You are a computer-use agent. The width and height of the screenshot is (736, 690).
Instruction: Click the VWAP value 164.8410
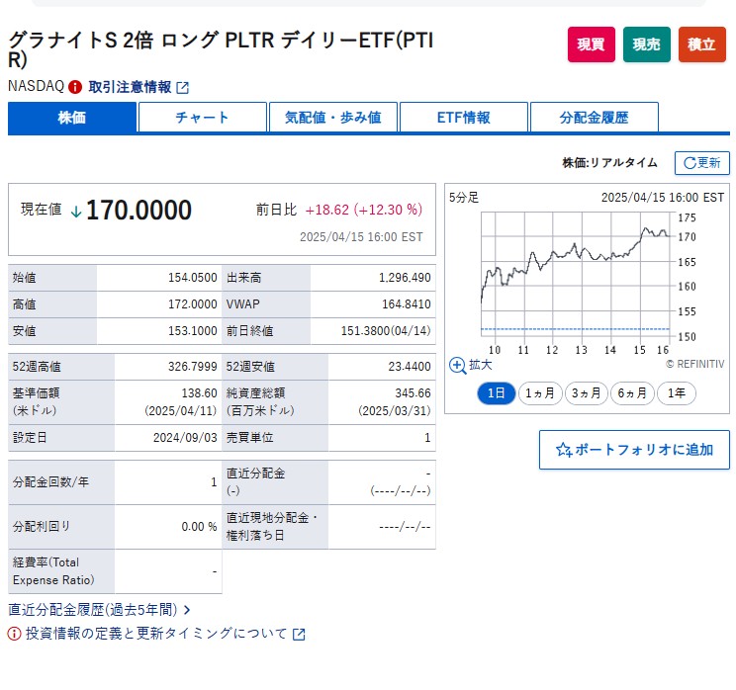[406, 304]
